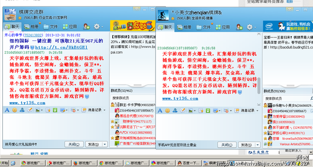This screenshot has width=313, height=167.
Task: Expand 消息记录 dropdown arrow in right window
Action: coord(257,111)
